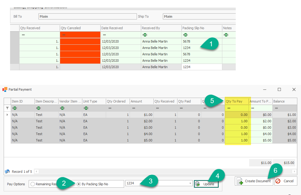The height and width of the screenshot is (195, 301).
Task: Click the filter funnel icon in grid
Action: click(x=7, y=108)
